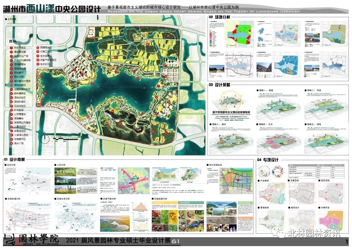
Task: Click the 分期开发 colored phasing map
Action: [331, 220]
